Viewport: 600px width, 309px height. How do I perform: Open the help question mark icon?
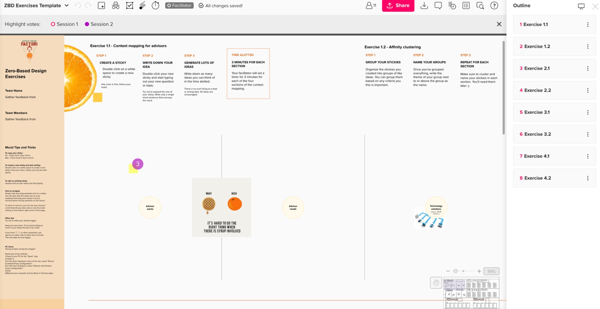pos(494,5)
